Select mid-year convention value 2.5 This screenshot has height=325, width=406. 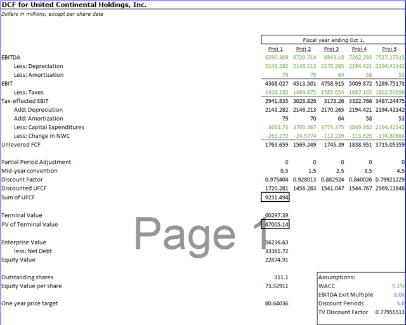point(340,171)
